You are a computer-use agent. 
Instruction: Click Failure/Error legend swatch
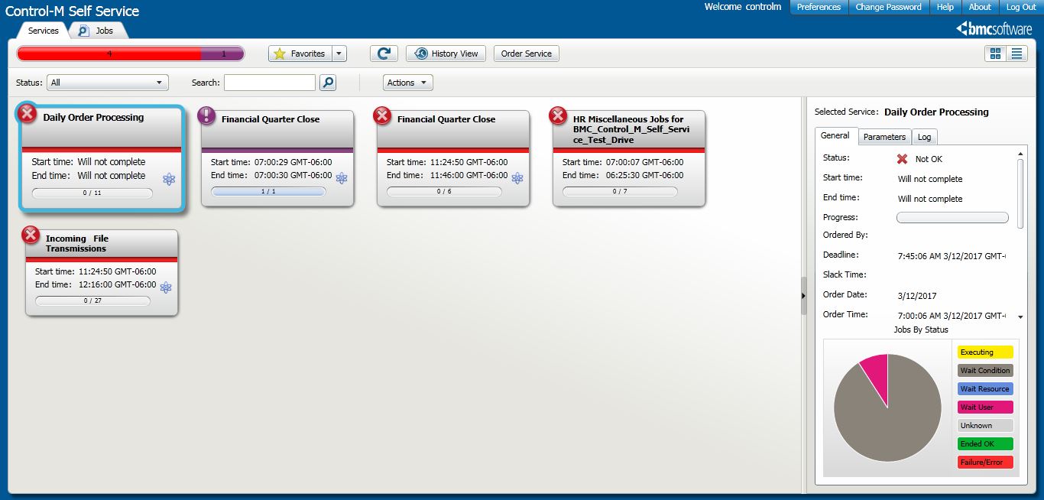(985, 463)
